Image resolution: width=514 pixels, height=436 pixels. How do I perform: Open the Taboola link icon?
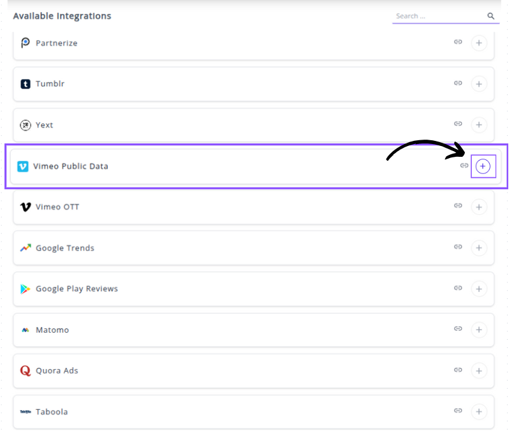point(458,411)
